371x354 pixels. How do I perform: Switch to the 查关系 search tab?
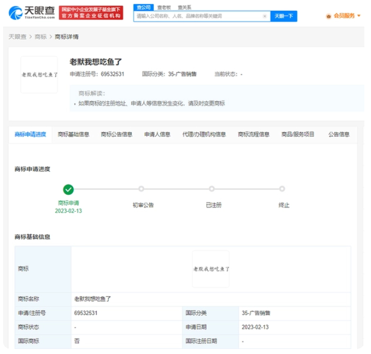tap(184, 7)
